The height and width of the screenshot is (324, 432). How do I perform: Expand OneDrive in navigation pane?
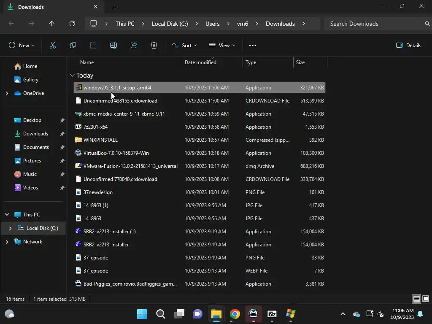7,93
